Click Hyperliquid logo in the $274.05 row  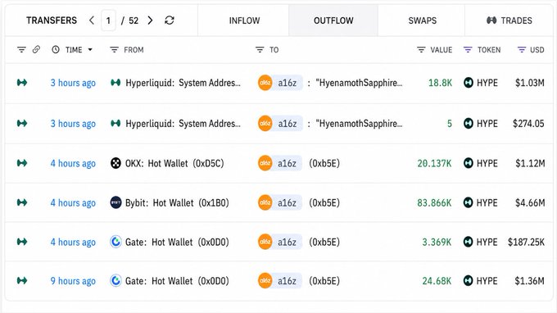115,123
